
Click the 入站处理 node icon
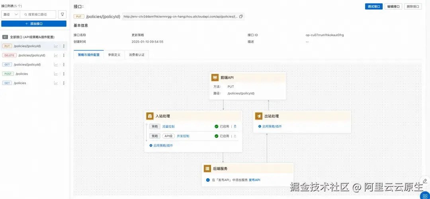(150, 116)
